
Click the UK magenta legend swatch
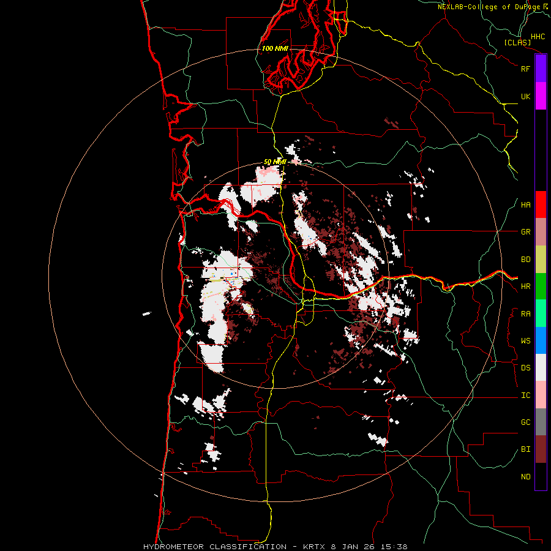541,96
